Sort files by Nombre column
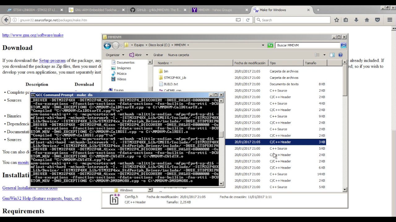The image size is (396, 222). (193, 63)
